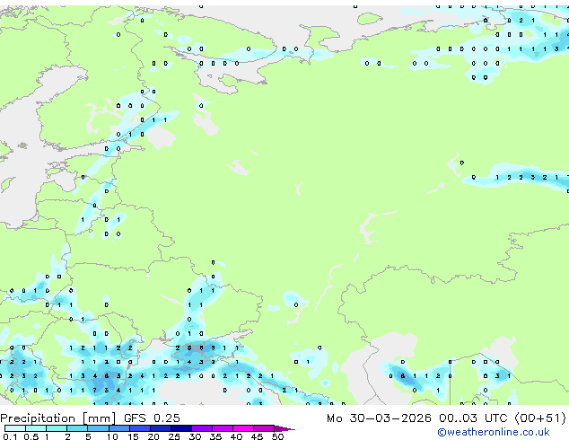Image resolution: width=569 pixels, height=440 pixels.
Task: Click the legend value '10'
Action: (112, 436)
